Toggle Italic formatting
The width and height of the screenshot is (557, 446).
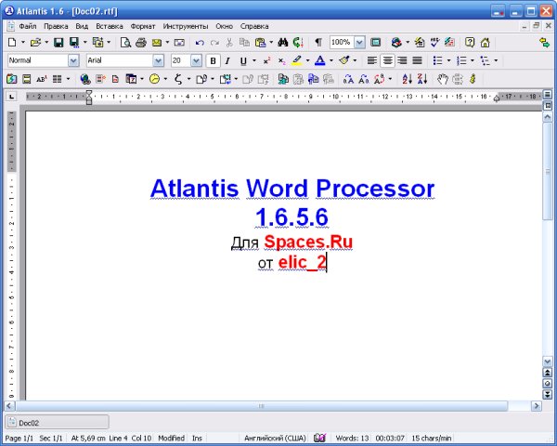click(227, 60)
